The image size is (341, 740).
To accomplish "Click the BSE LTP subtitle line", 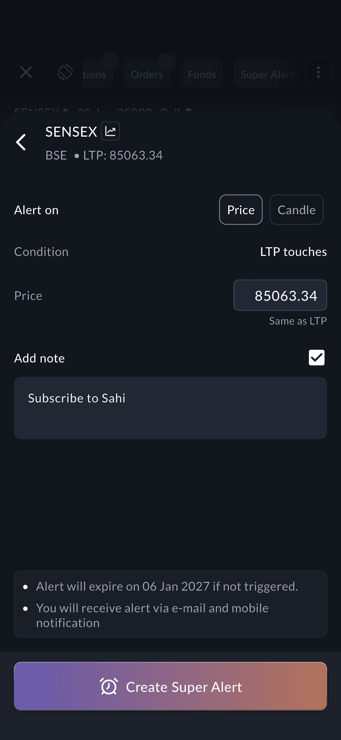I will [x=104, y=155].
